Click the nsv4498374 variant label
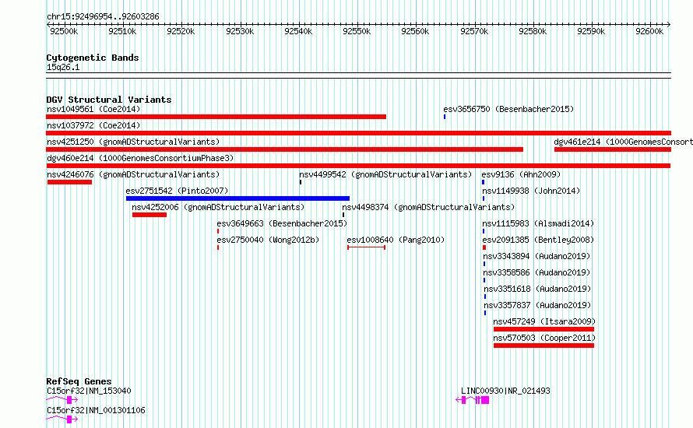 (428, 207)
